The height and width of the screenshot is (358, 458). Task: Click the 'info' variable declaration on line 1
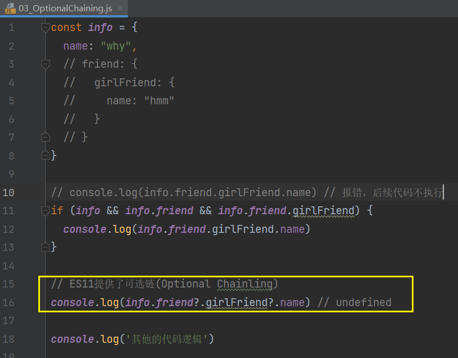coord(100,28)
